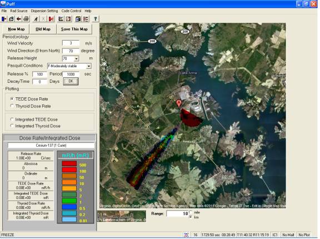Open the Code Control menu

tap(71, 11)
